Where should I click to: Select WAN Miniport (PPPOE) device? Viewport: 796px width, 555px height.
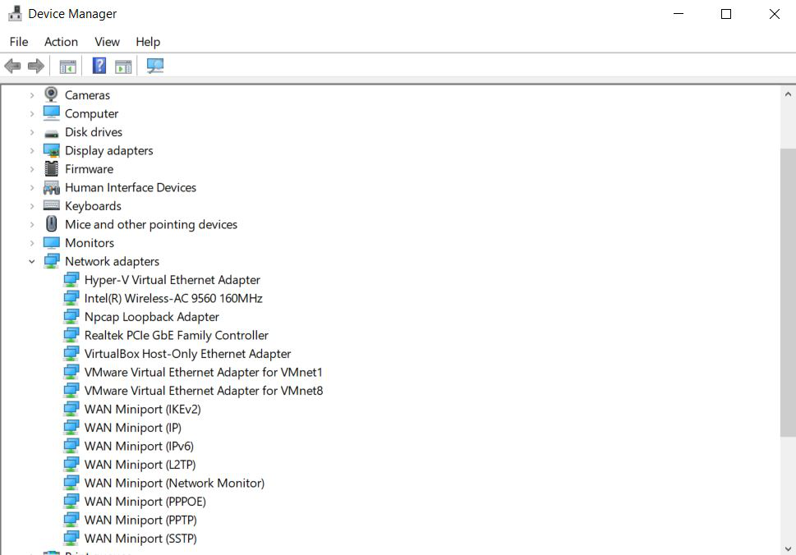145,502
